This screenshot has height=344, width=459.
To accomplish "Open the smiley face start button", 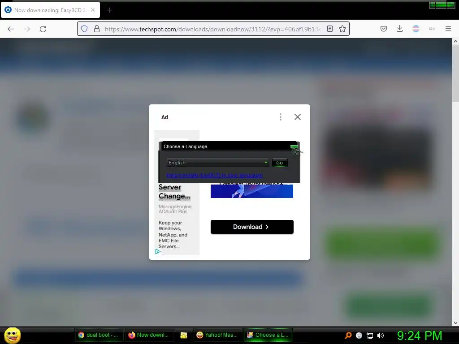I will [x=12, y=335].
